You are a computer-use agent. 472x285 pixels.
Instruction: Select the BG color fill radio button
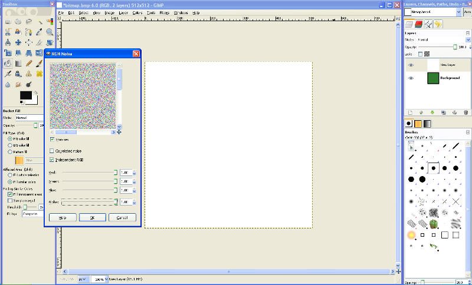tap(10, 145)
